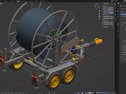126x94 pixels.
Task: Open the Tool properties tab icon
Action: 118,6
